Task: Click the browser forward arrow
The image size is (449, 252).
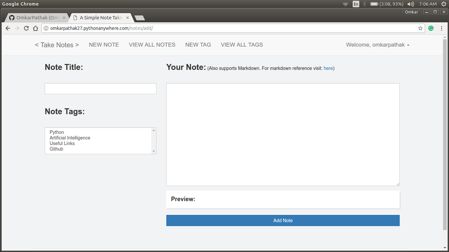Action: 17,28
